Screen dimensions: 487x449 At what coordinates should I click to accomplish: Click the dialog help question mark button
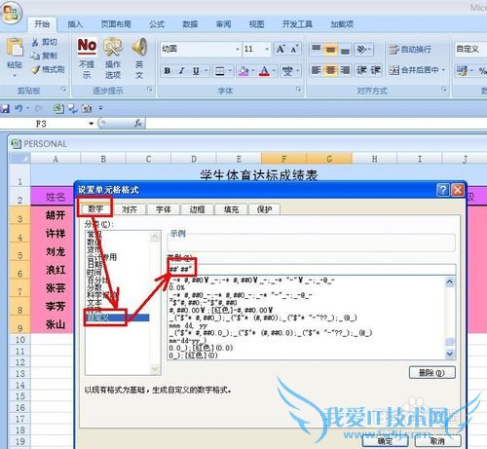point(443,190)
